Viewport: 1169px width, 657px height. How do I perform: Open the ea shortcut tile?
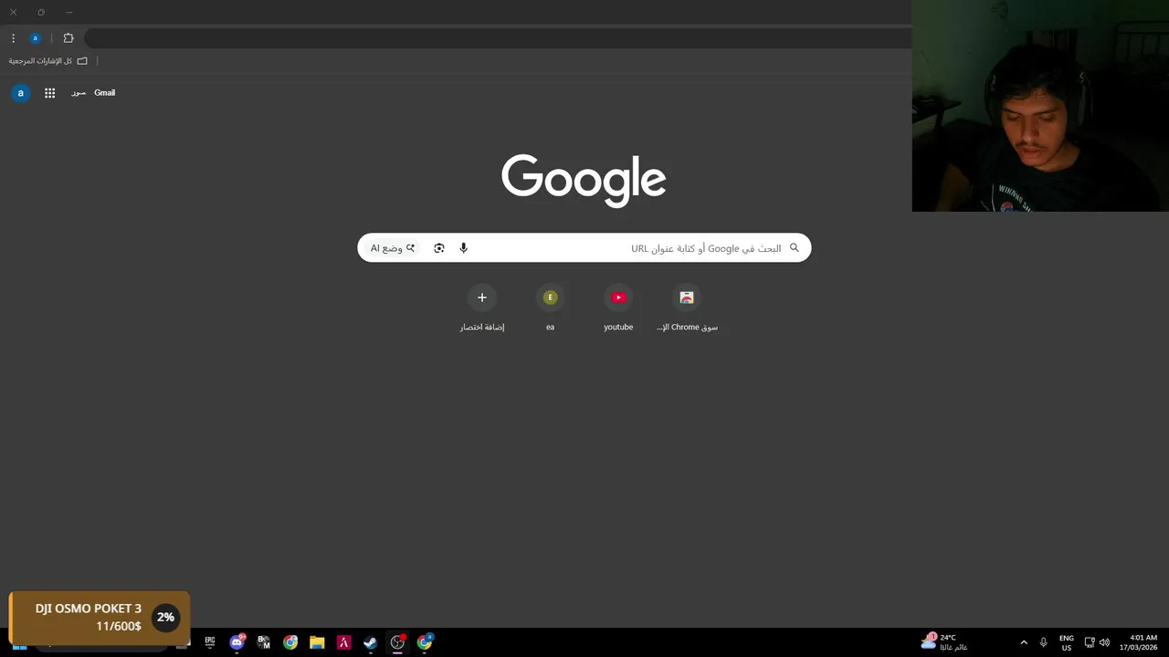click(x=550, y=308)
